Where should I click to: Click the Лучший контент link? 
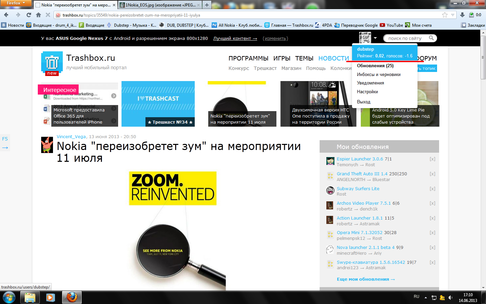[x=235, y=38]
